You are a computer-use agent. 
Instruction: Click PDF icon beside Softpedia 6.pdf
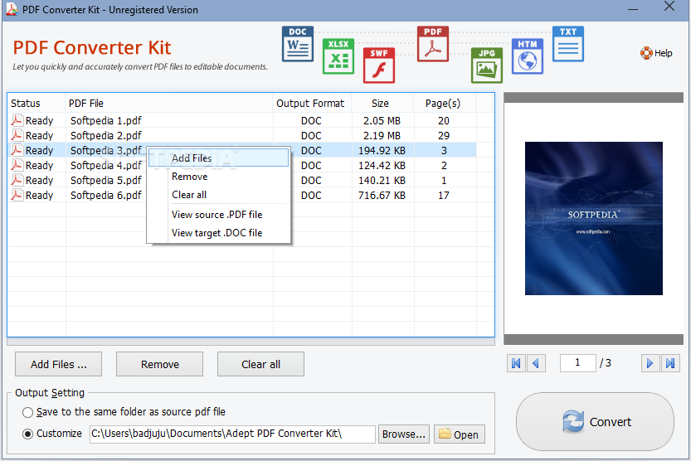17,195
